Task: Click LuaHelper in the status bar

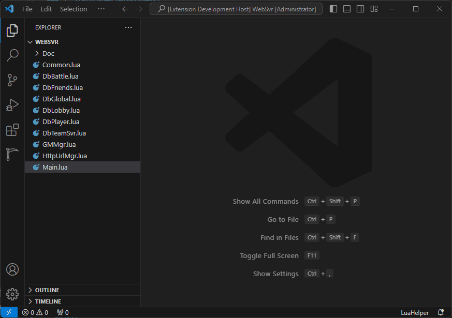Action: point(415,312)
